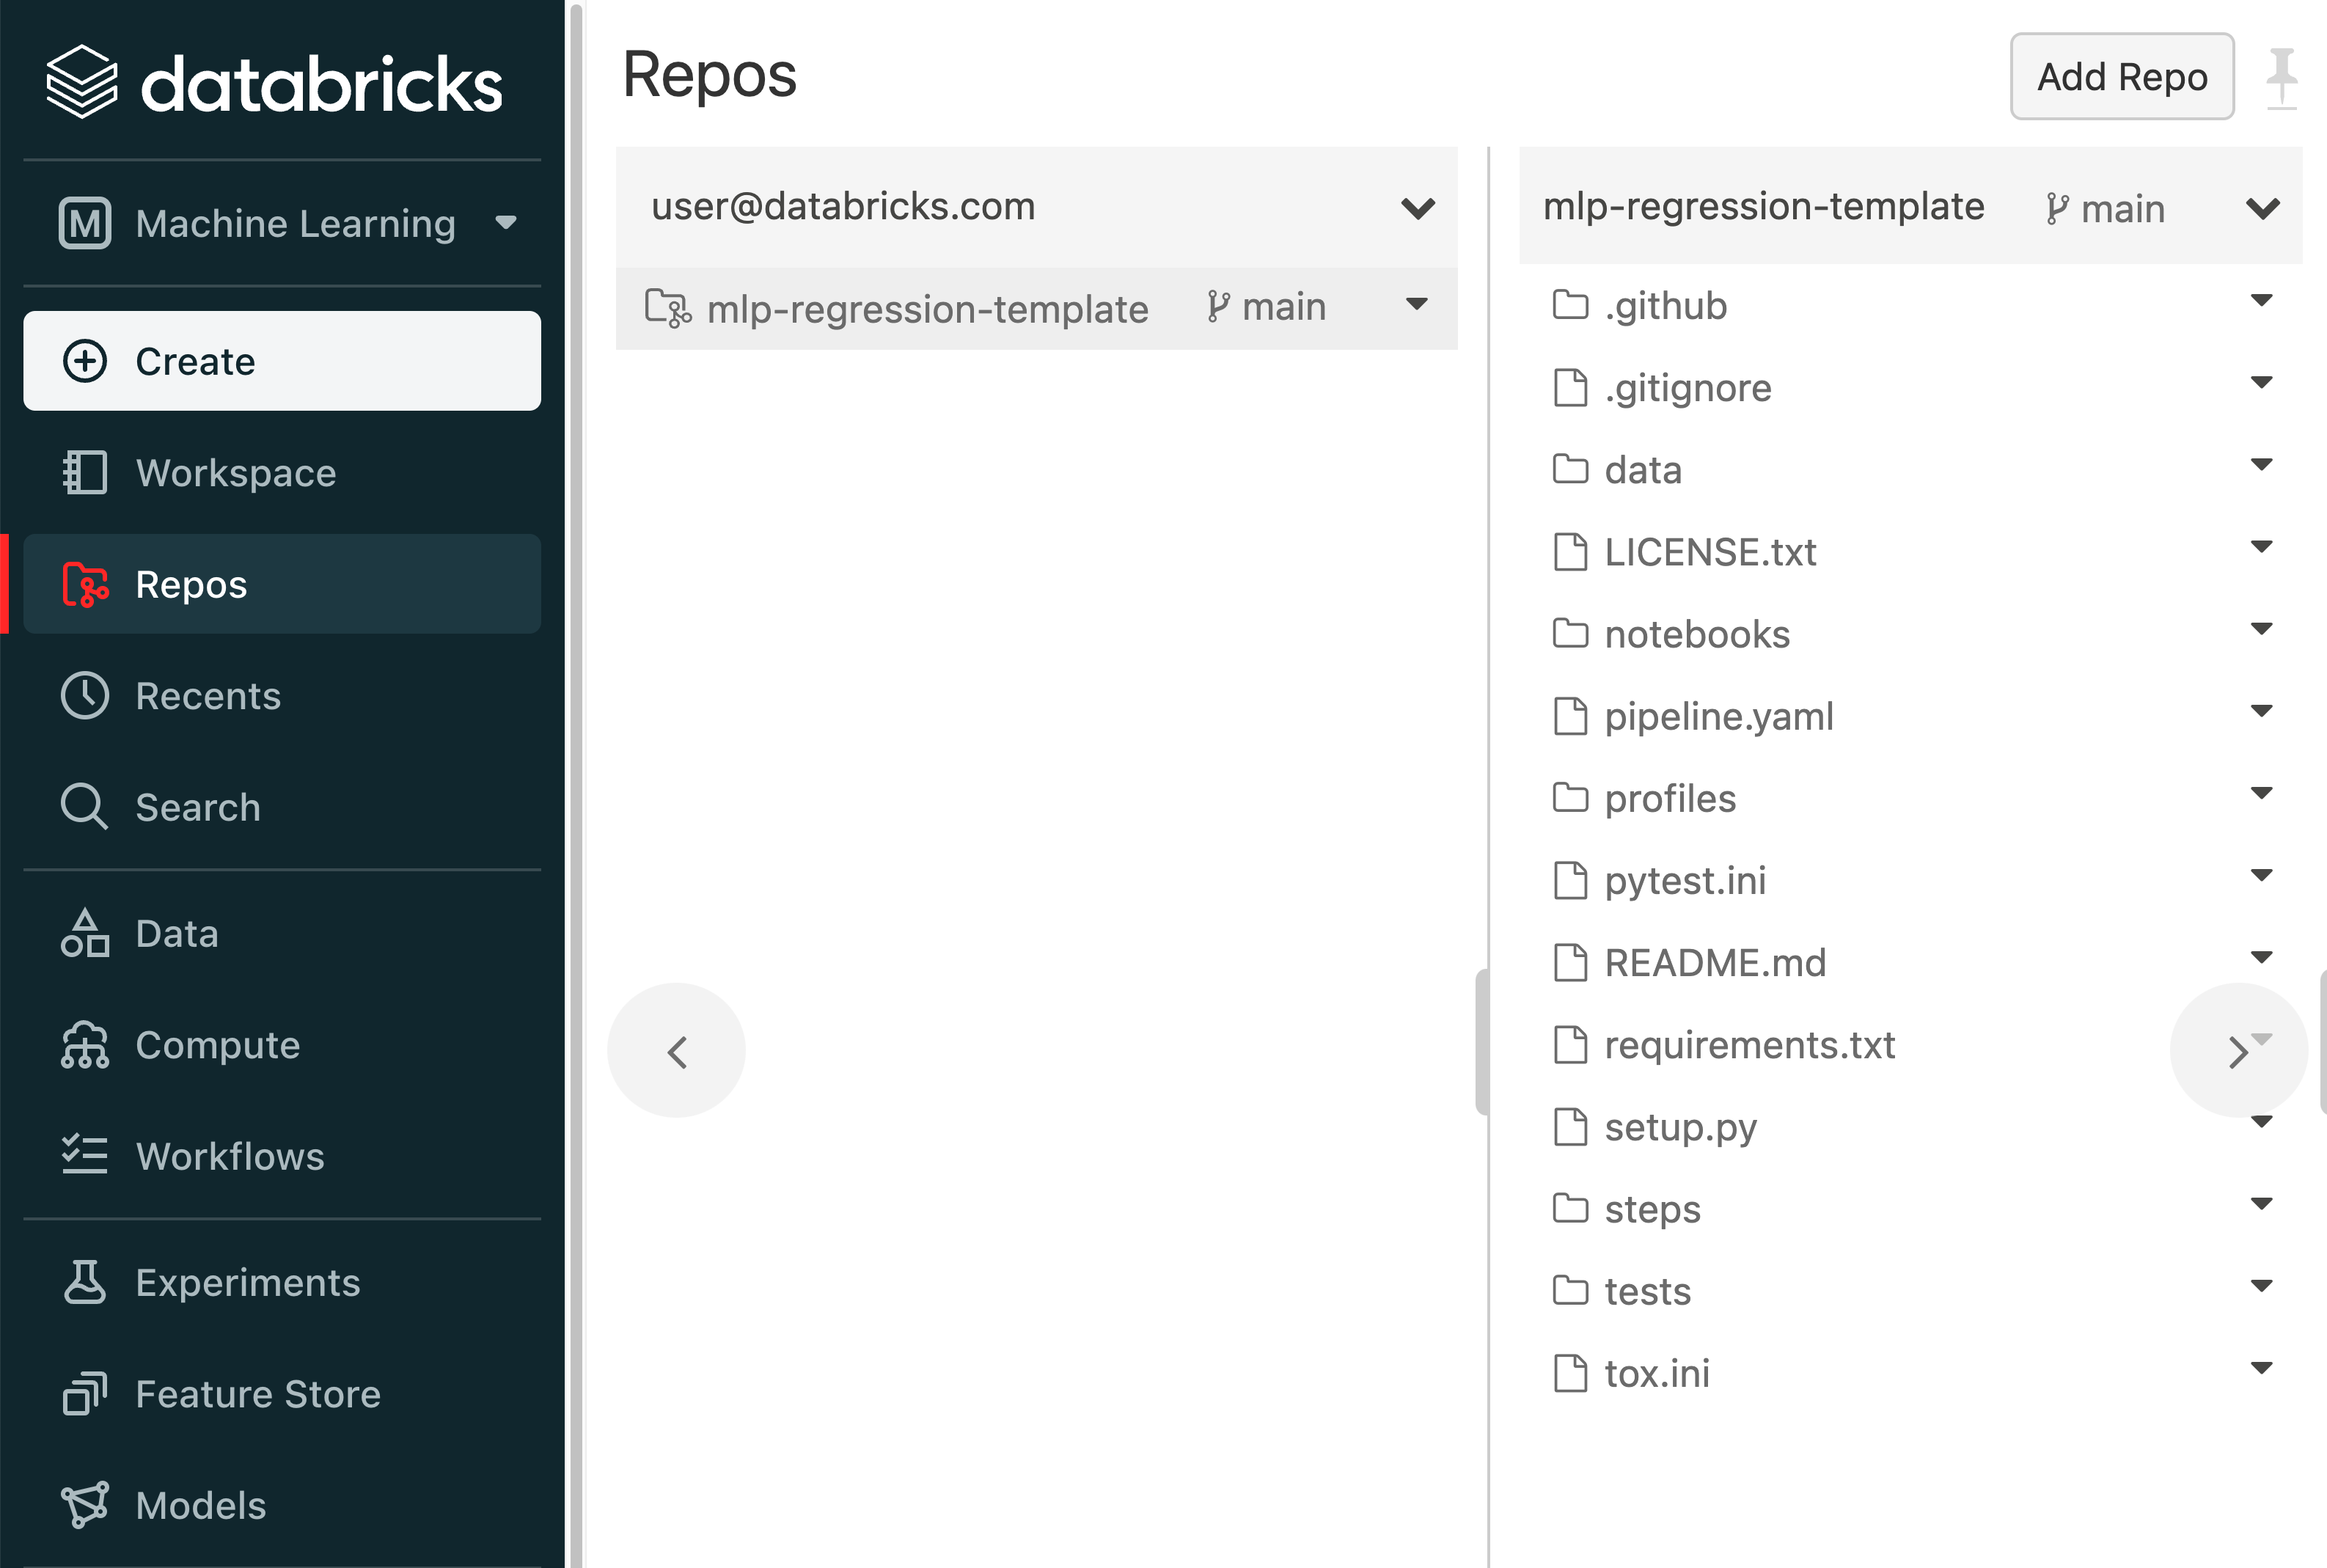This screenshot has height=1568, width=2327.
Task: Click the right arrow circular navigation button
Action: pos(2238,1051)
